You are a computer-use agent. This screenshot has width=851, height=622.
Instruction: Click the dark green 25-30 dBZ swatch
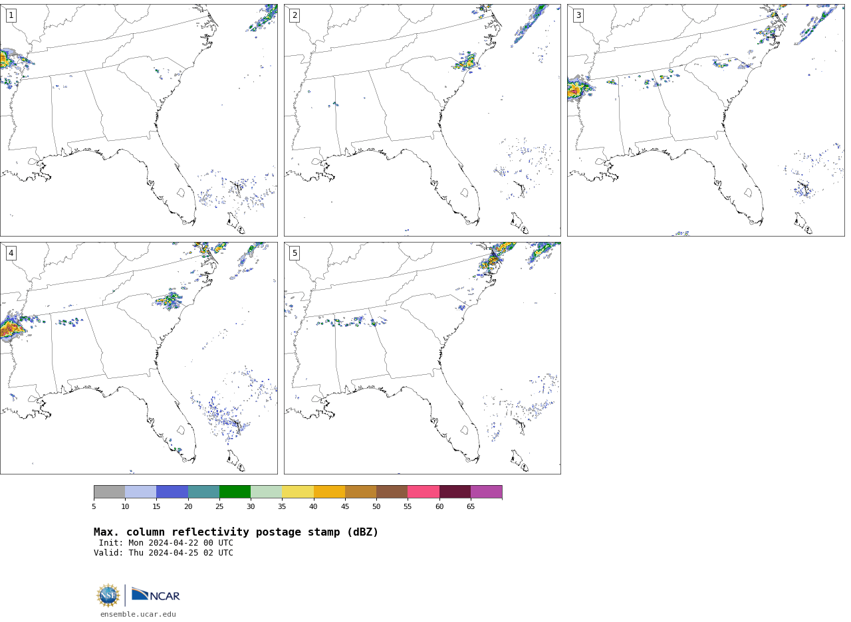tap(235, 492)
